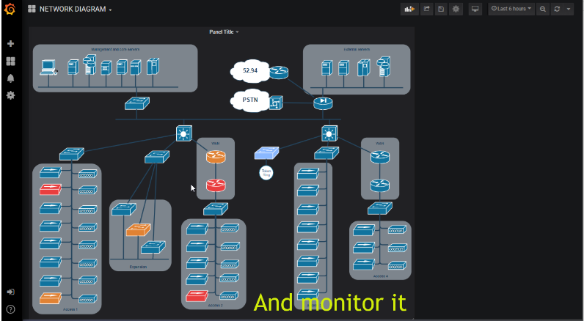This screenshot has width=584, height=321.
Task: Open the Dashboards grid icon in sidebar
Action: coord(10,62)
